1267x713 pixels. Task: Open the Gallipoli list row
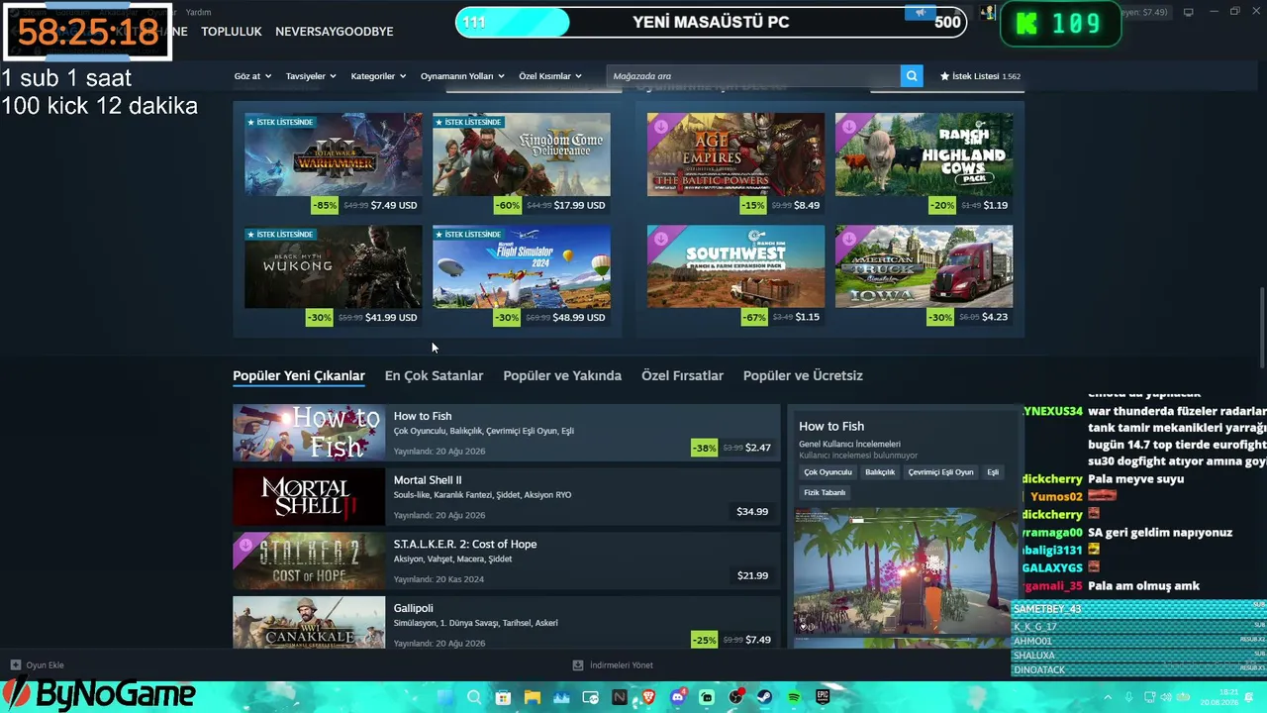pos(506,623)
